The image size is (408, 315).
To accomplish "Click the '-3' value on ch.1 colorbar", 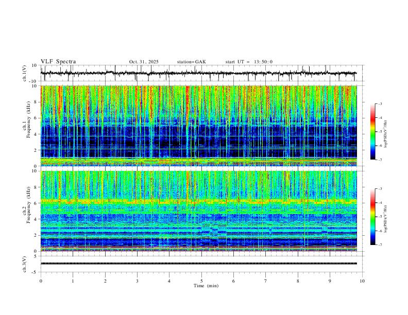I will (x=380, y=103).
